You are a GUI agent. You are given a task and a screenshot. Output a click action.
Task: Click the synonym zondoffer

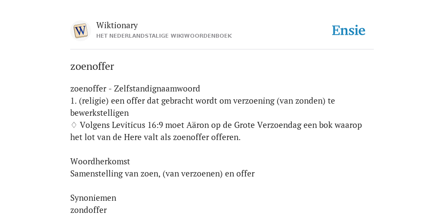pyautogui.click(x=88, y=210)
